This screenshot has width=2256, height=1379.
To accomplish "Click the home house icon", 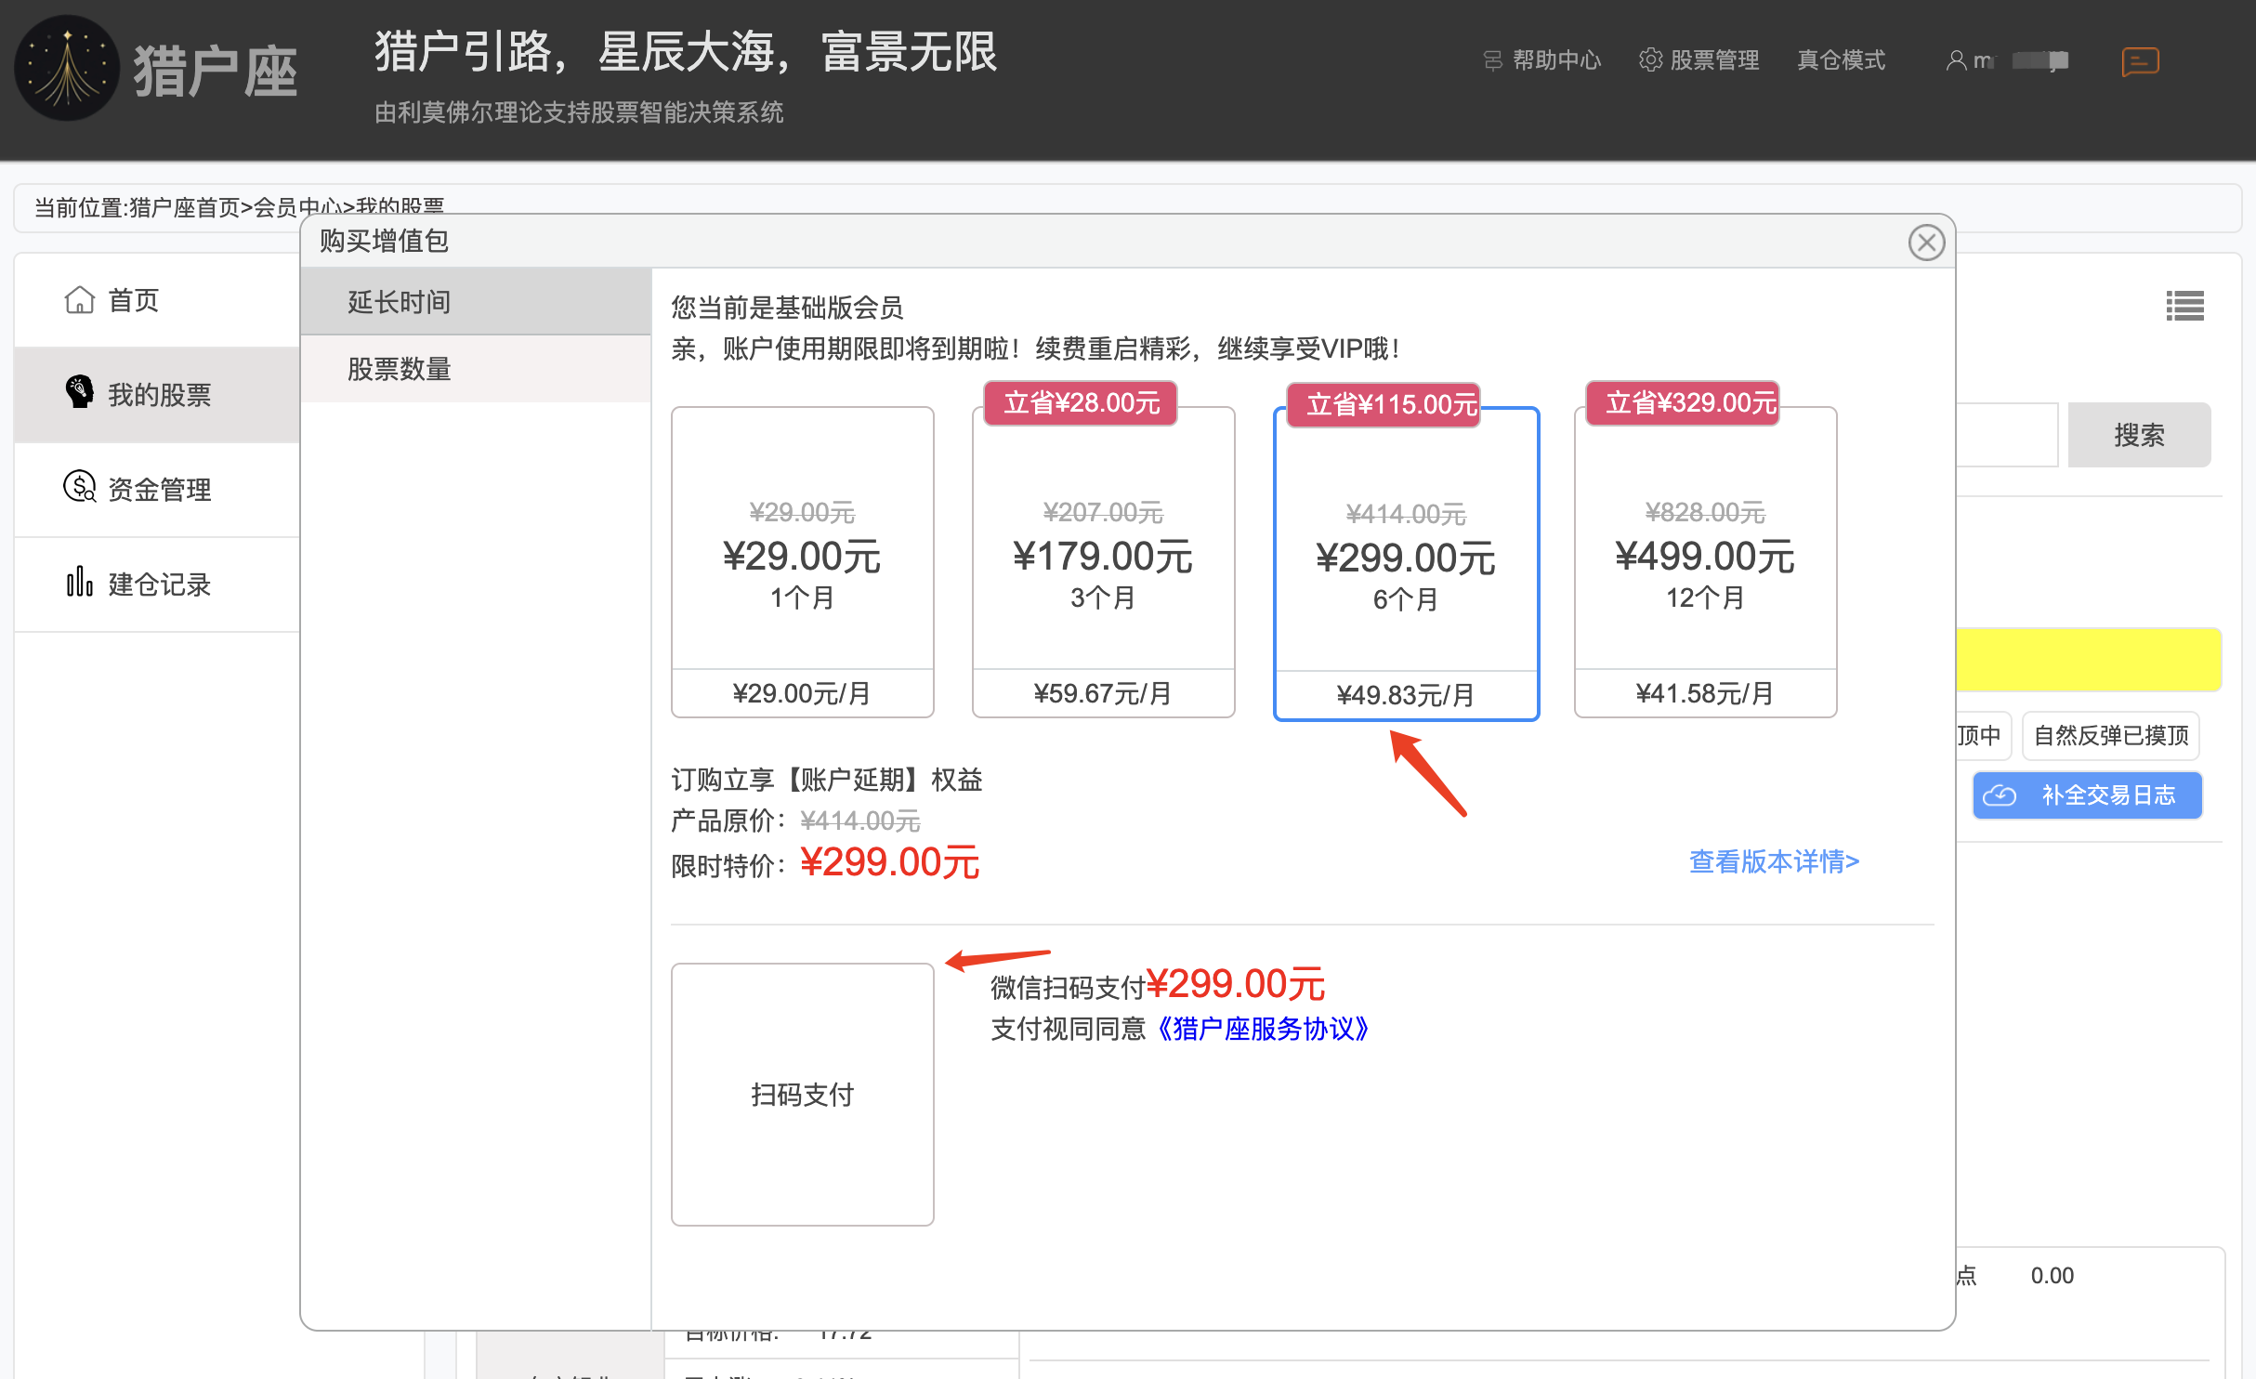I will point(80,299).
